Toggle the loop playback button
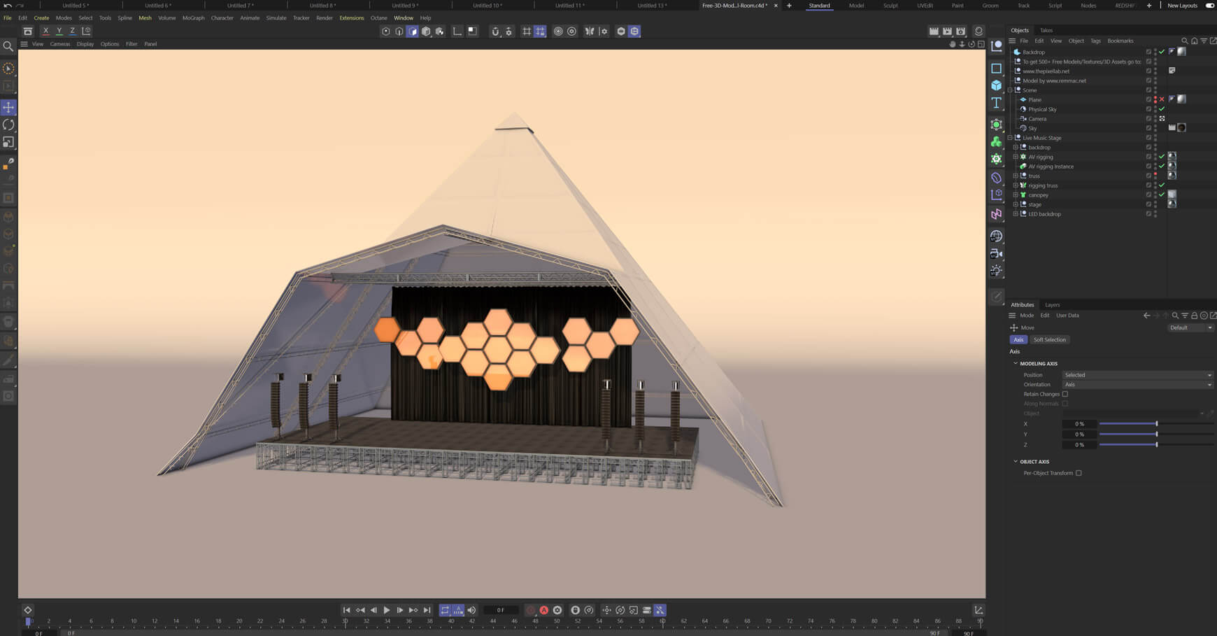This screenshot has width=1217, height=636. click(445, 610)
